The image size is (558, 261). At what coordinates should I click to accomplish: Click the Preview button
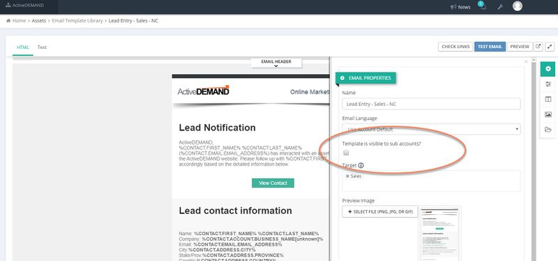point(520,47)
